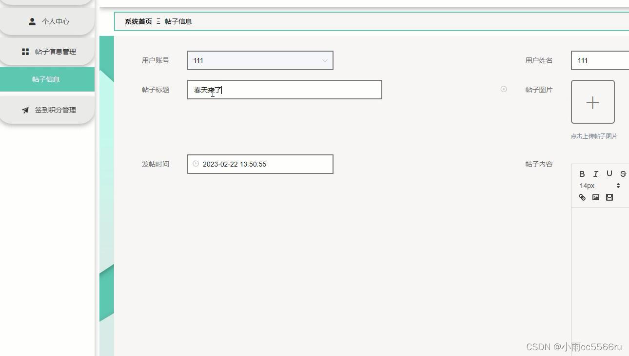Toggle italic in the editor toolbar
The width and height of the screenshot is (629, 356).
pos(595,174)
